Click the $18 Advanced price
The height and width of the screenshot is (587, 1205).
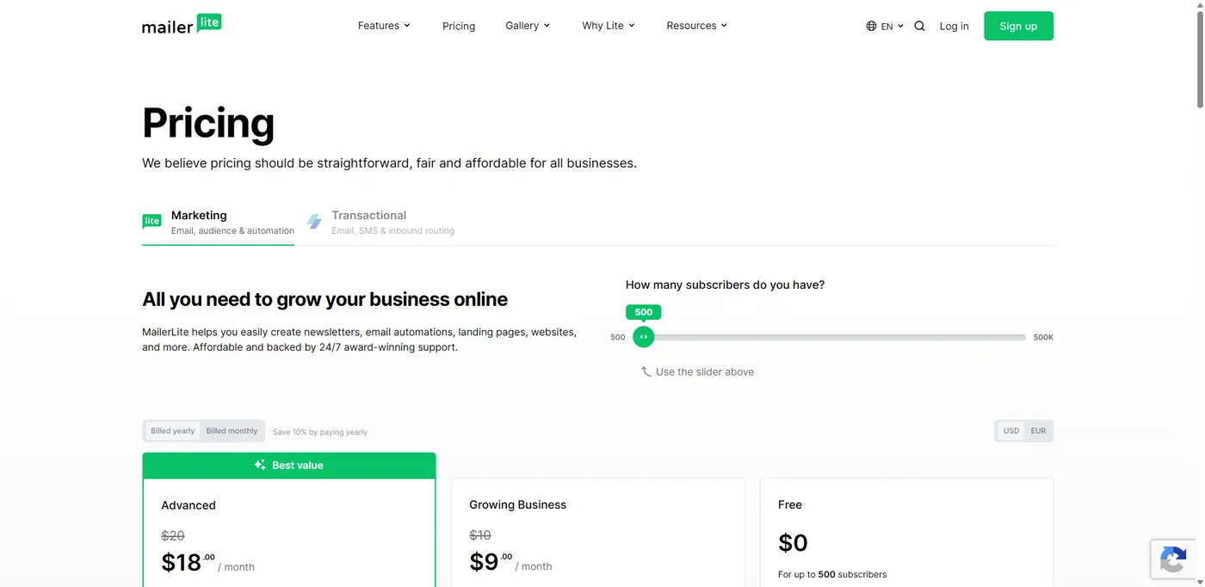point(188,562)
